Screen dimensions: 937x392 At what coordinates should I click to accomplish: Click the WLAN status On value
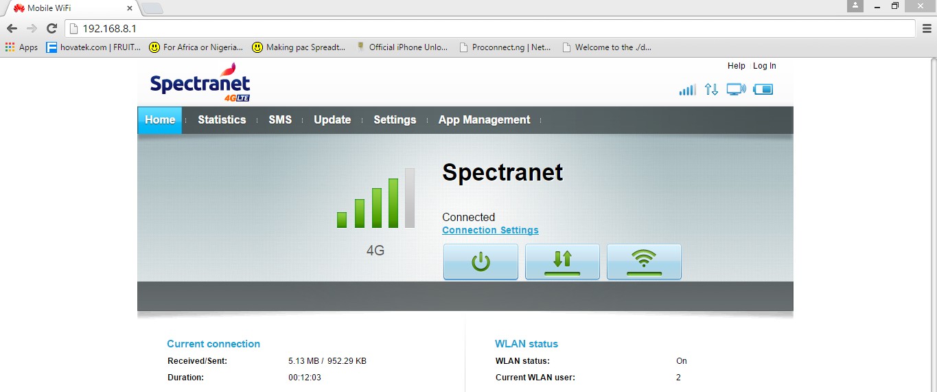tap(682, 361)
